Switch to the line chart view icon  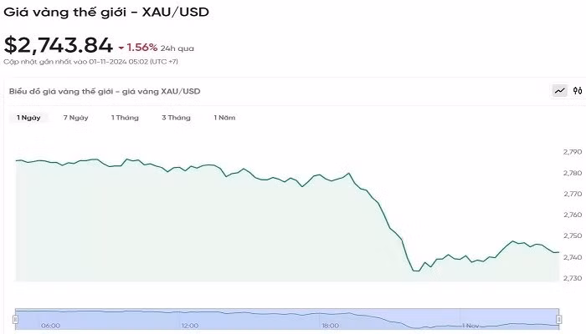559,91
